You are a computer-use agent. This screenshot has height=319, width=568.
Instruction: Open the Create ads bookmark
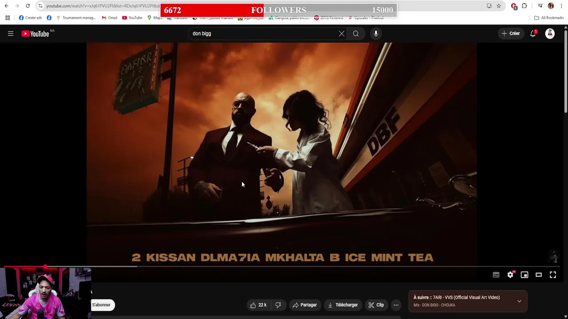click(x=30, y=18)
